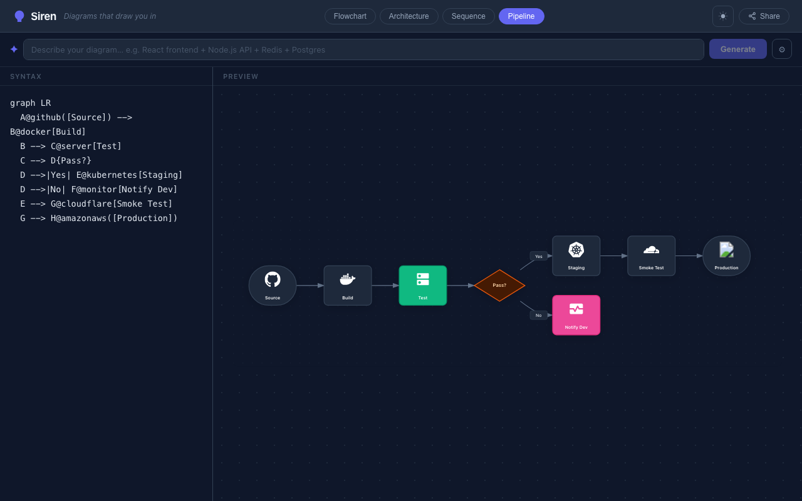The image size is (802, 501).
Task: Click the 'Smoke Test' node label
Action: pyautogui.click(x=652, y=267)
